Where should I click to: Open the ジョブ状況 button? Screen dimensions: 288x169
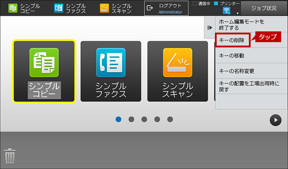(264, 8)
